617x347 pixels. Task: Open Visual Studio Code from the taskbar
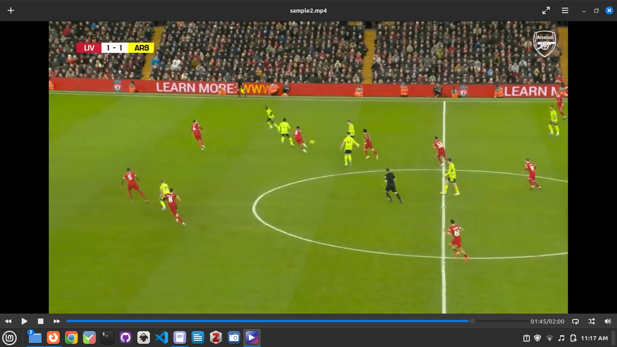click(161, 338)
